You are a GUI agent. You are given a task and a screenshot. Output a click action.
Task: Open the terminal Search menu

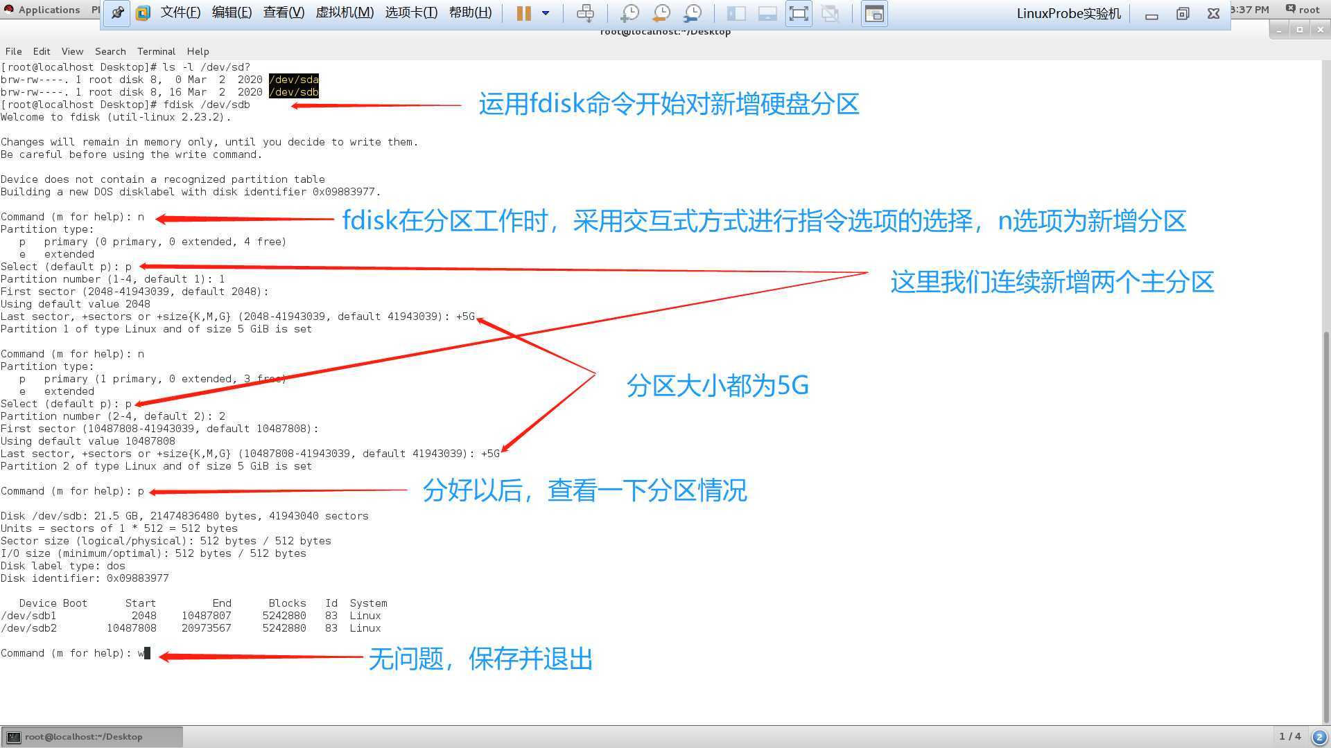(x=110, y=51)
